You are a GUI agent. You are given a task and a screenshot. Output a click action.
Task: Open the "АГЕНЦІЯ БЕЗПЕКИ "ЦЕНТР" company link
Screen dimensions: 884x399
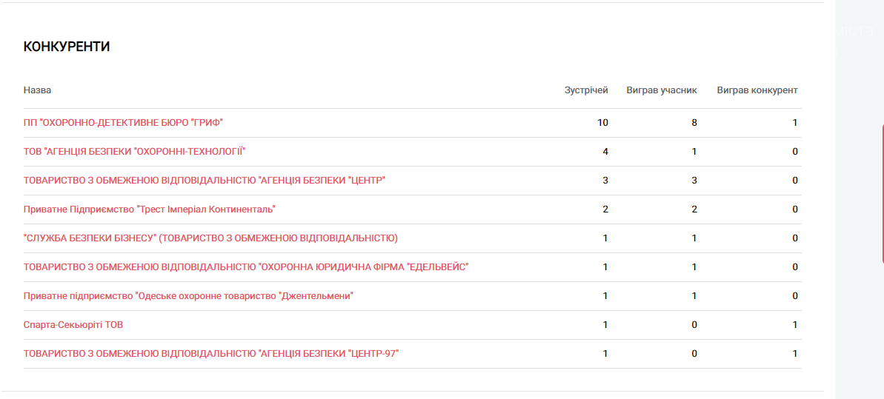204,181
